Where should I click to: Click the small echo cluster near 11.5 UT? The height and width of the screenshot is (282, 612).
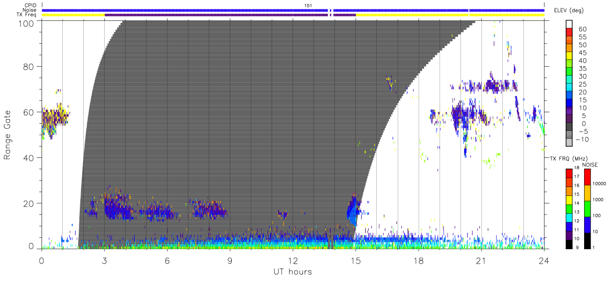tap(283, 215)
